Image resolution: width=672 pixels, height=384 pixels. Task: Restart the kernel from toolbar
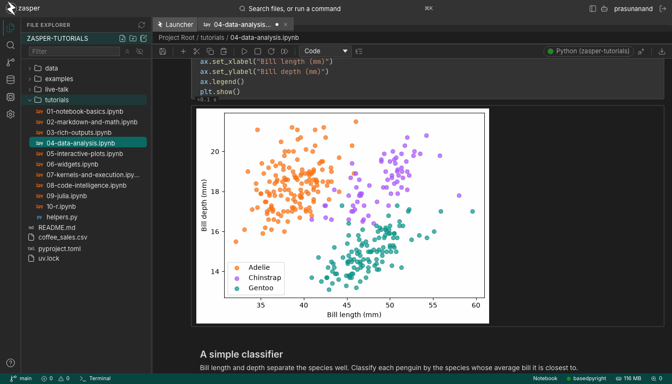pos(271,51)
